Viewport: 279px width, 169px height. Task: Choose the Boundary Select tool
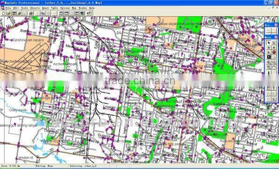[269, 52]
